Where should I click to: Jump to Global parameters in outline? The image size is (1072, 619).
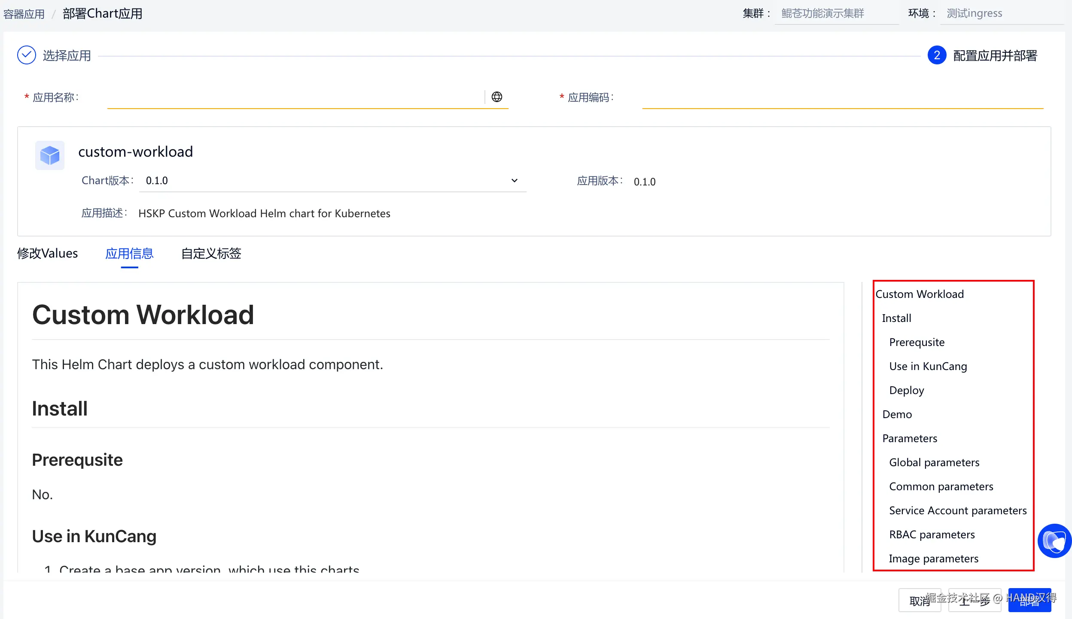coord(934,462)
